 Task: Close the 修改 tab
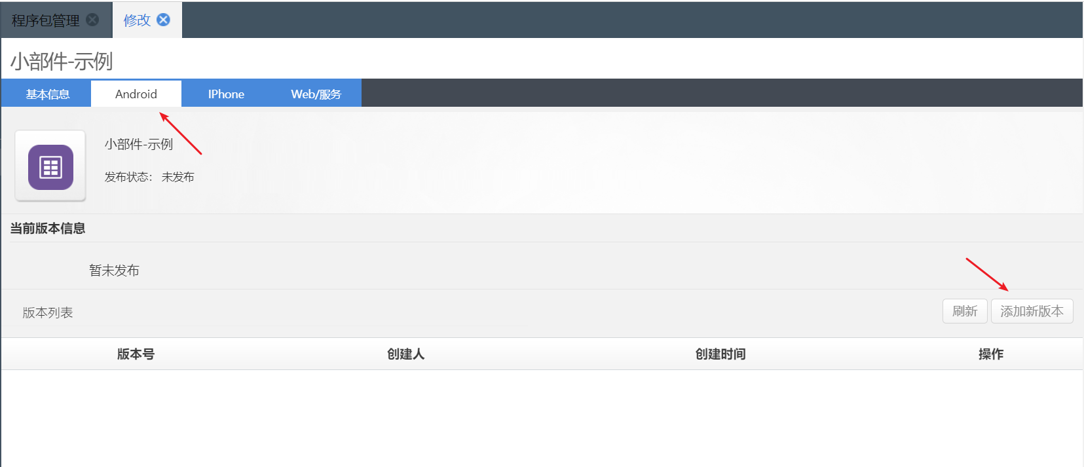(x=164, y=20)
